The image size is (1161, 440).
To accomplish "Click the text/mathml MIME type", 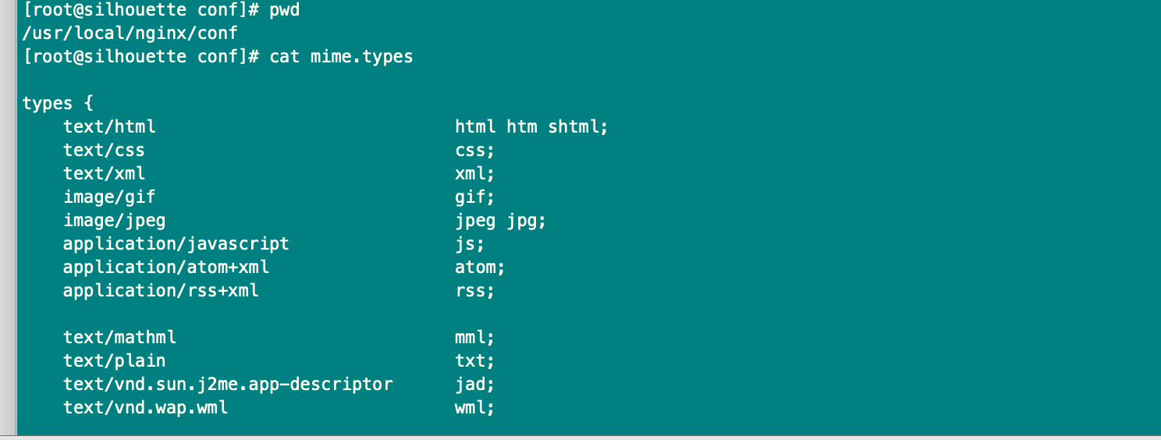I will point(119,338).
